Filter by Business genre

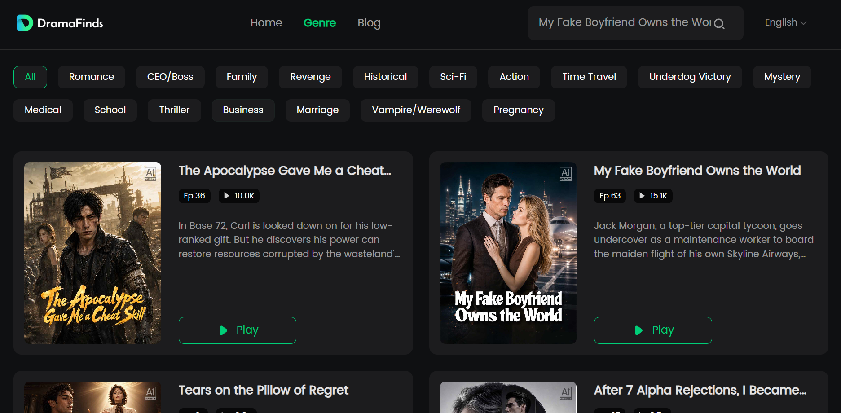(243, 110)
